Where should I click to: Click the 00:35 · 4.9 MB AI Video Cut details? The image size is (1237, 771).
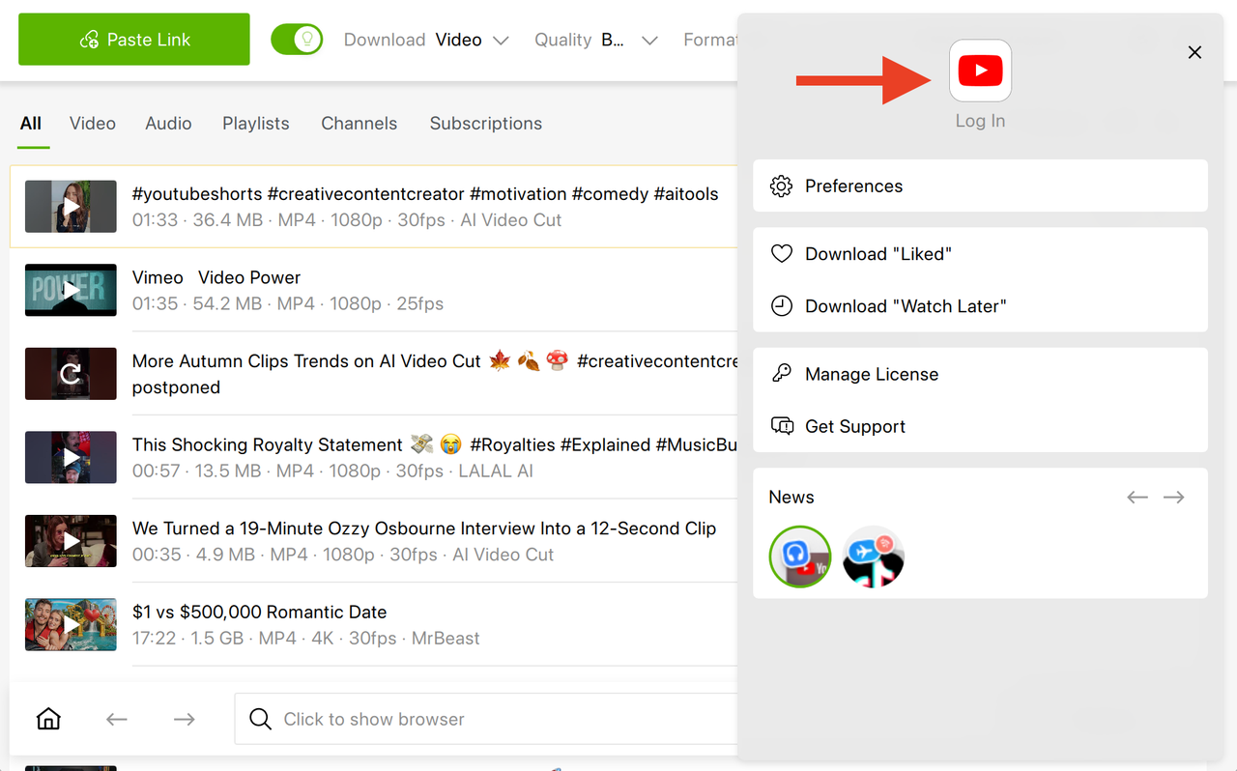point(343,555)
